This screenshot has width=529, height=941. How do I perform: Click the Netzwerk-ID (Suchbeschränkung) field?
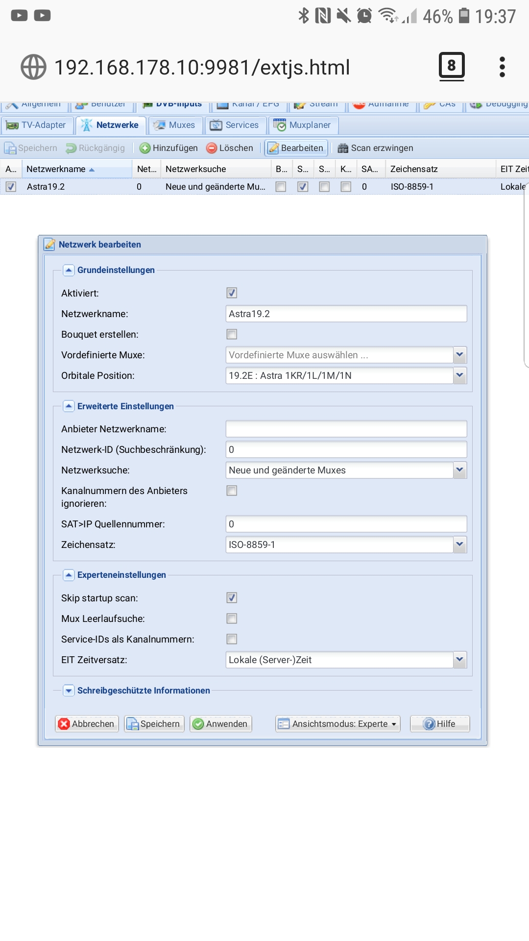click(346, 449)
